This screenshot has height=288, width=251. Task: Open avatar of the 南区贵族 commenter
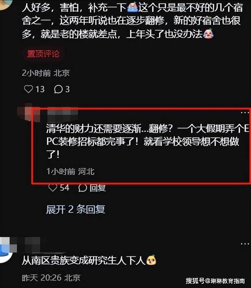point(6,250)
